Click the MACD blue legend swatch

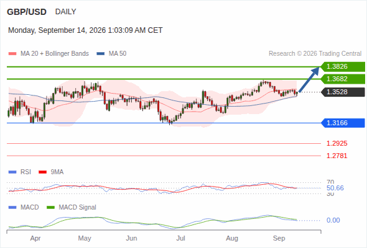click(12, 208)
